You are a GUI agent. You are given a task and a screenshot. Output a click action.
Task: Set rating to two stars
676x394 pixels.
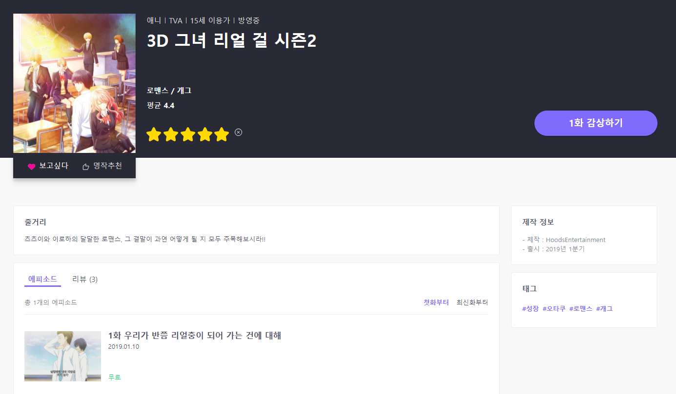(x=171, y=134)
